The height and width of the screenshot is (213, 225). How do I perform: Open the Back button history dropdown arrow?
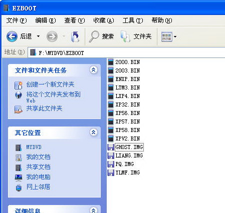click(38, 36)
